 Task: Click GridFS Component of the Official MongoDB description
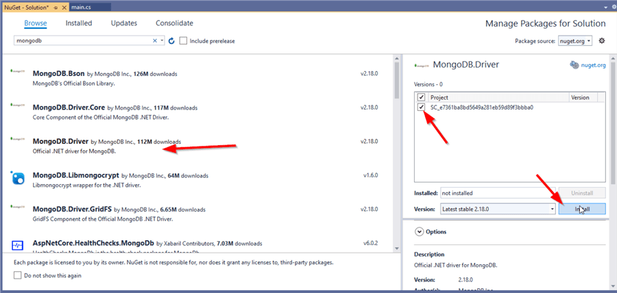pyautogui.click(x=103, y=219)
